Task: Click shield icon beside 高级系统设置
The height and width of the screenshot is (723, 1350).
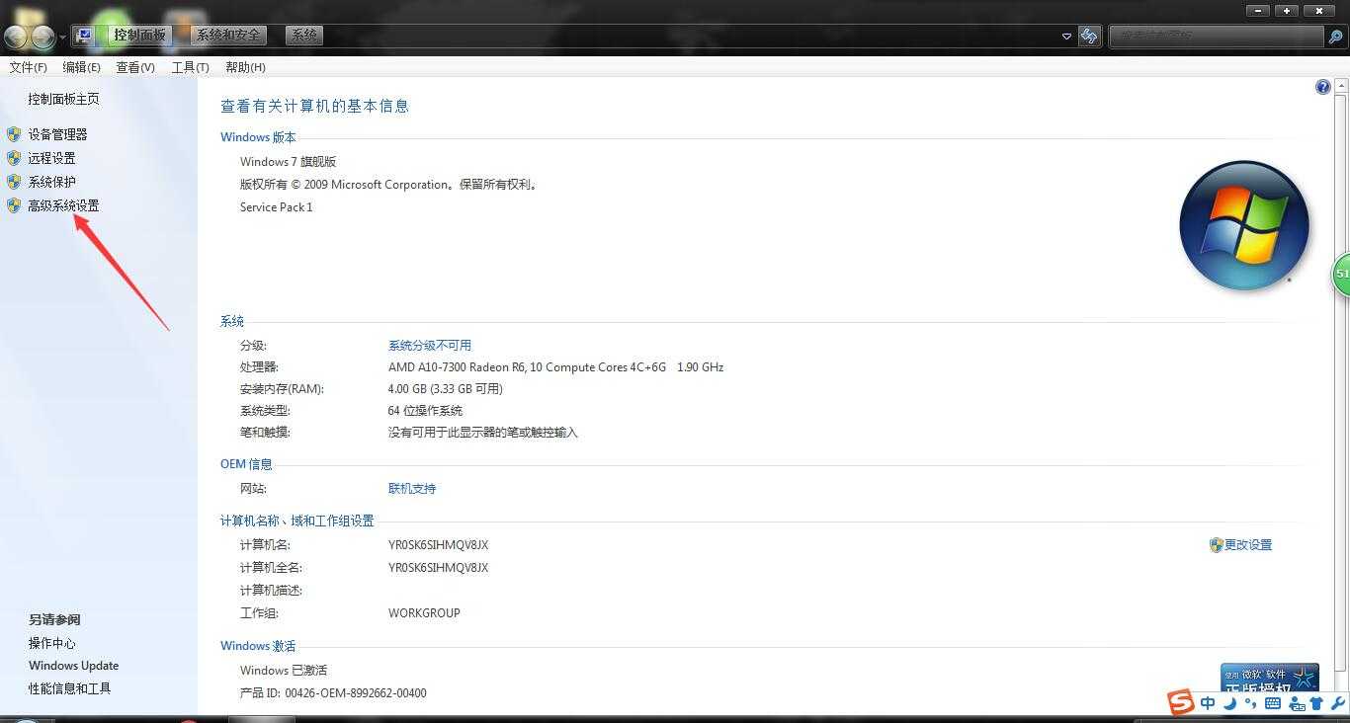Action: coord(14,205)
